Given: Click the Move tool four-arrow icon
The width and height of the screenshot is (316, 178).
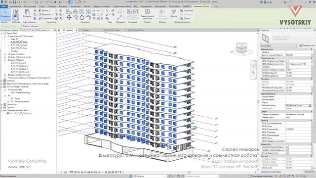Looking at the screenshot, I should coord(69,18).
